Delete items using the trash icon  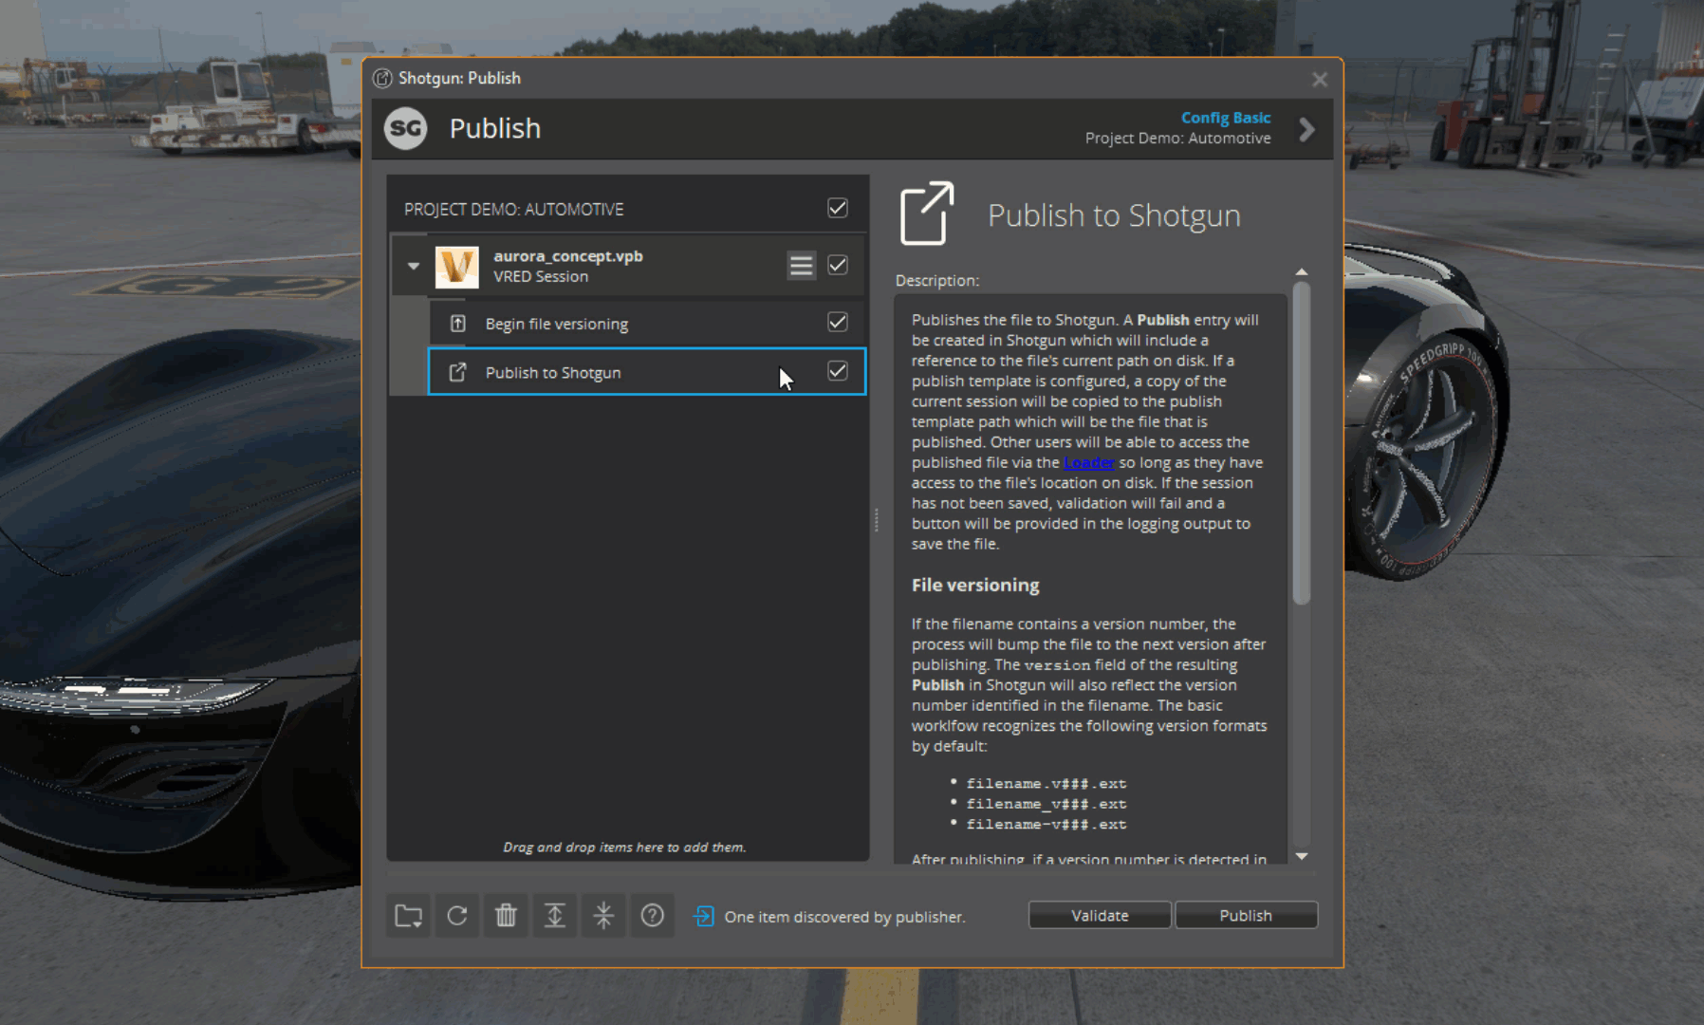506,915
